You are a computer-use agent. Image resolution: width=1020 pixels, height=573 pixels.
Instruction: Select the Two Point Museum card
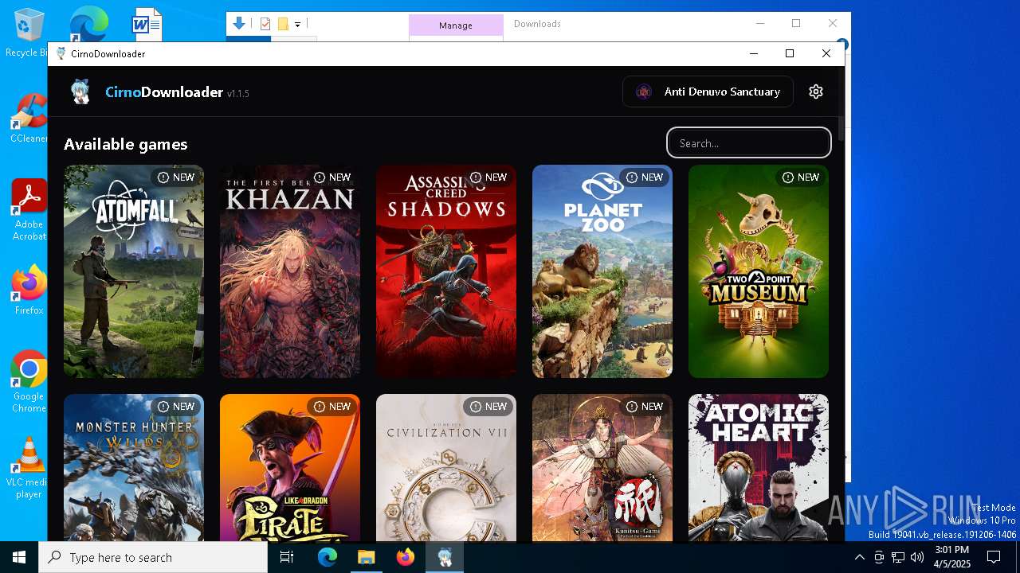click(759, 271)
